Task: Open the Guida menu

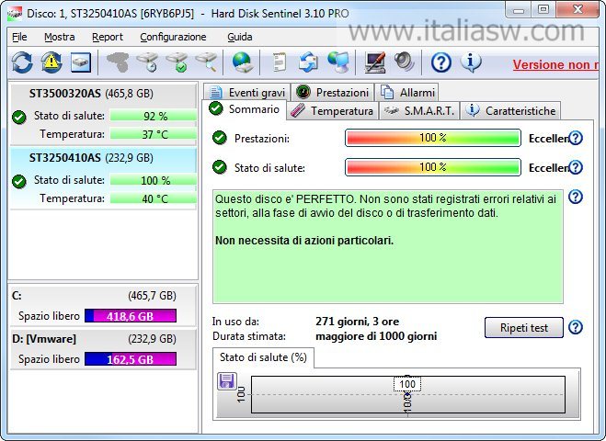Action: (x=240, y=37)
